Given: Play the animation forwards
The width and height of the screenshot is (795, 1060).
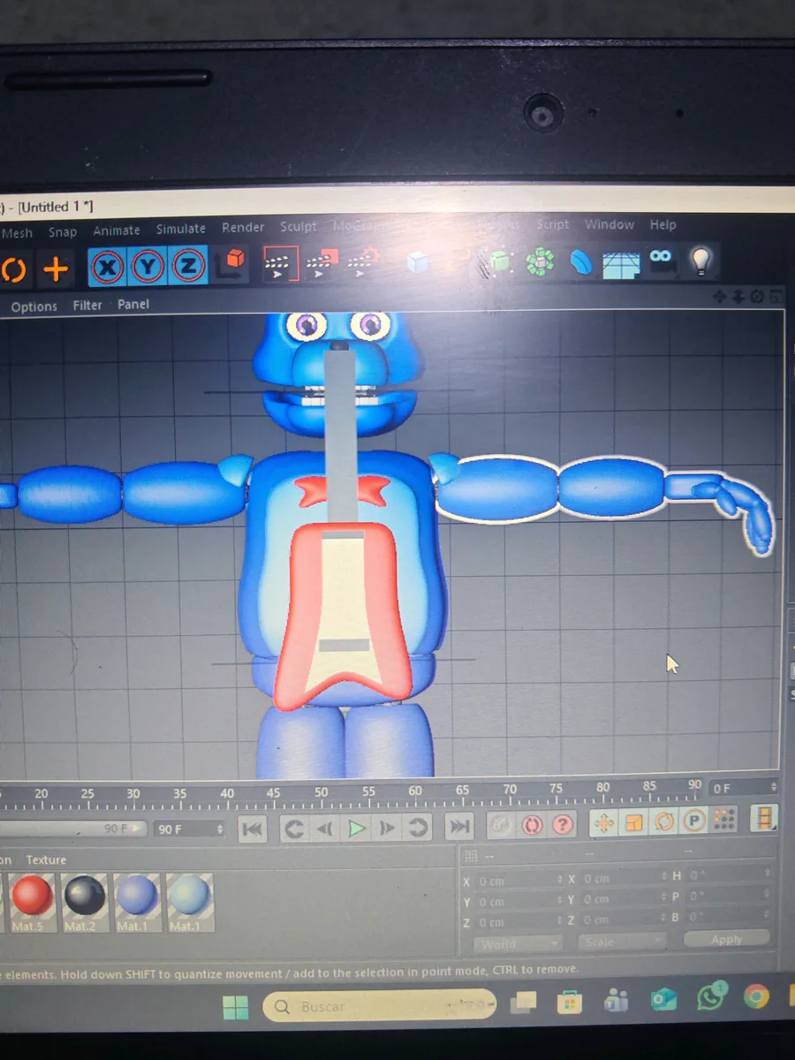Looking at the screenshot, I should [x=356, y=829].
